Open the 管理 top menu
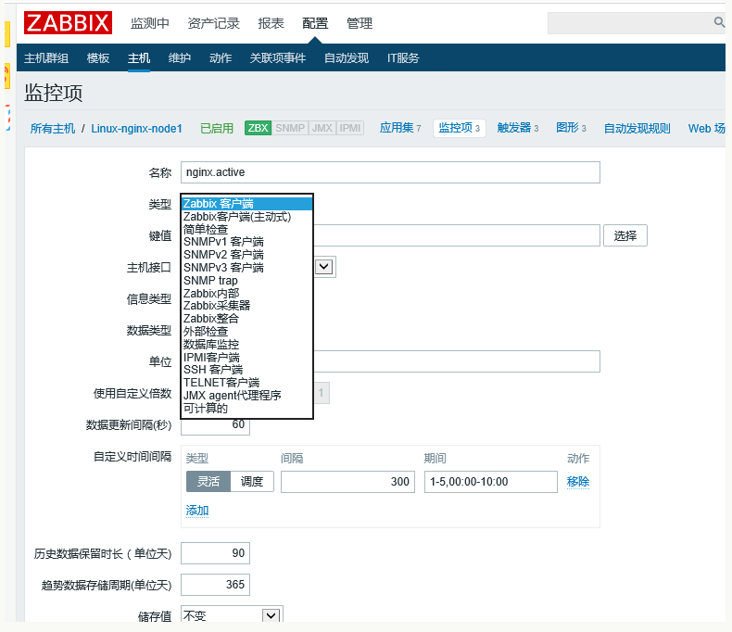 (360, 23)
